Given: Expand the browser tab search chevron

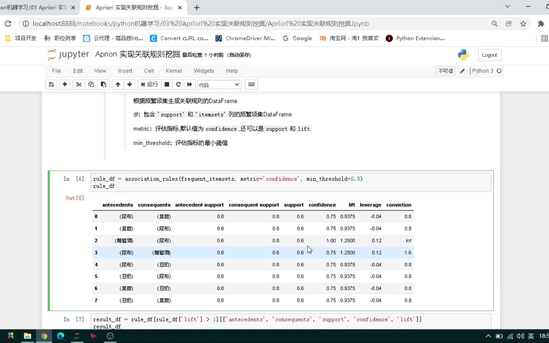Looking at the screenshot, I should pyautogui.click(x=507, y=6).
